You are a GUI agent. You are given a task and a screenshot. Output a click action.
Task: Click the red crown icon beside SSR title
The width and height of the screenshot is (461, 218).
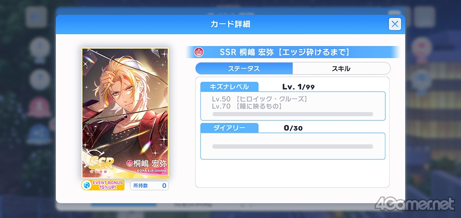tap(198, 52)
